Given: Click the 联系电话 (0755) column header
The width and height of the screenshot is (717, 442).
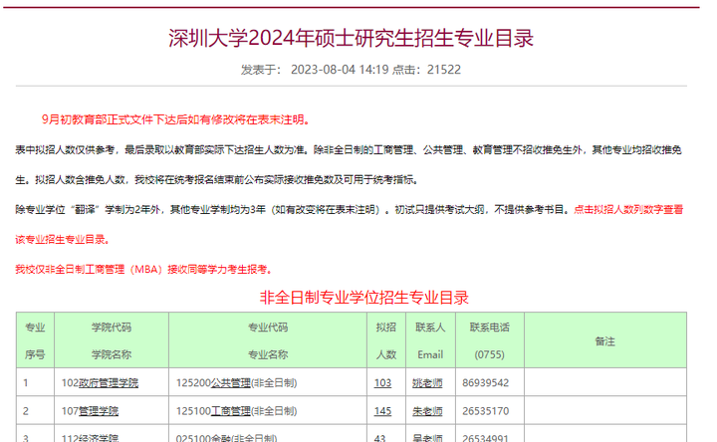Looking at the screenshot, I should point(490,340).
